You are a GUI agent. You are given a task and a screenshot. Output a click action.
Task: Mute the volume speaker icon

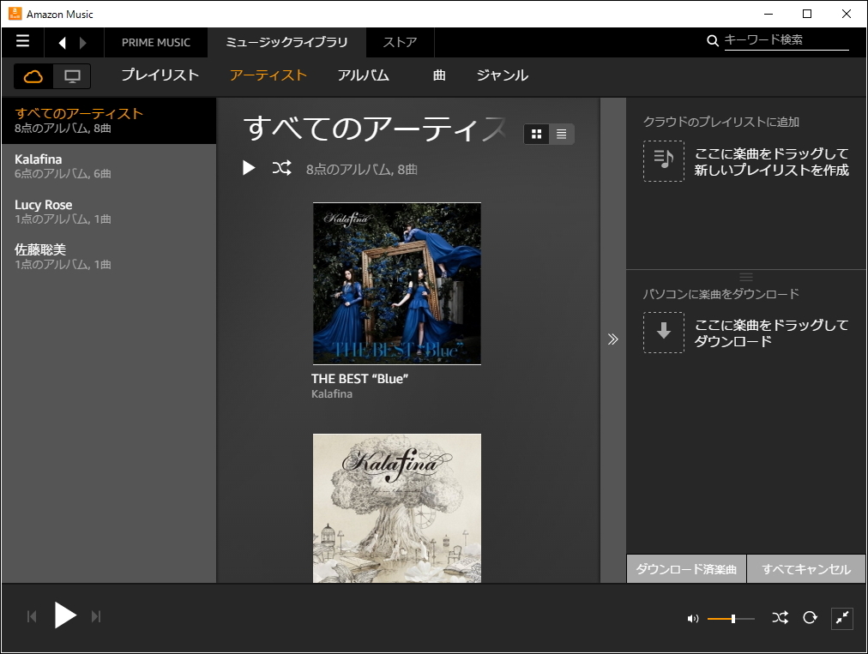coord(694,618)
